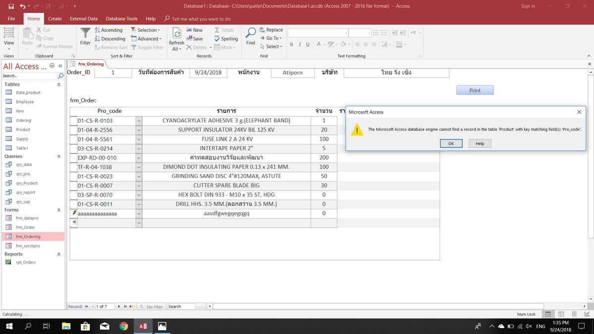Open the Select dropdown in the Find group
The height and width of the screenshot is (334, 594).
271,47
